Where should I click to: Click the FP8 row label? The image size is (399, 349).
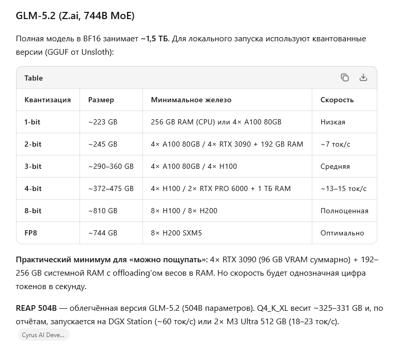click(x=30, y=233)
